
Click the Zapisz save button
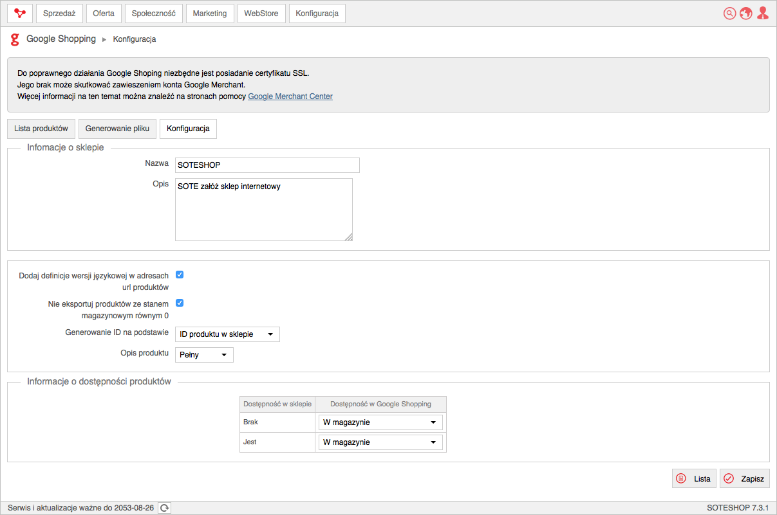pyautogui.click(x=745, y=478)
